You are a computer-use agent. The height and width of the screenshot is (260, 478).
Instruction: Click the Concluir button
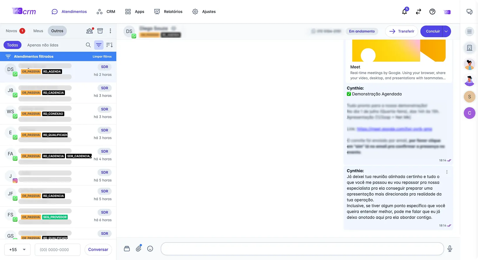(432, 31)
